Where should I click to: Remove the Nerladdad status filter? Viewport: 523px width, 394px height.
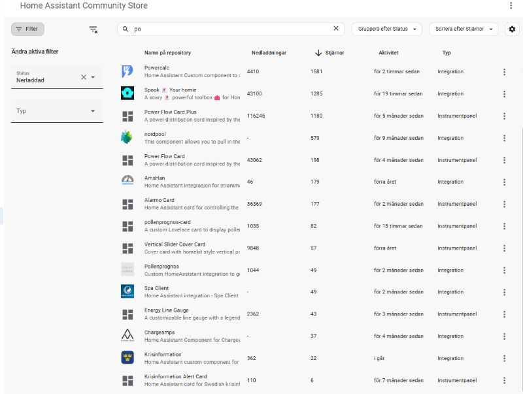[84, 77]
